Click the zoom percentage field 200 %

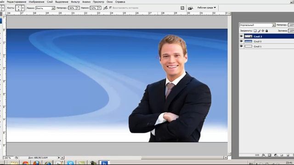pos(8,158)
